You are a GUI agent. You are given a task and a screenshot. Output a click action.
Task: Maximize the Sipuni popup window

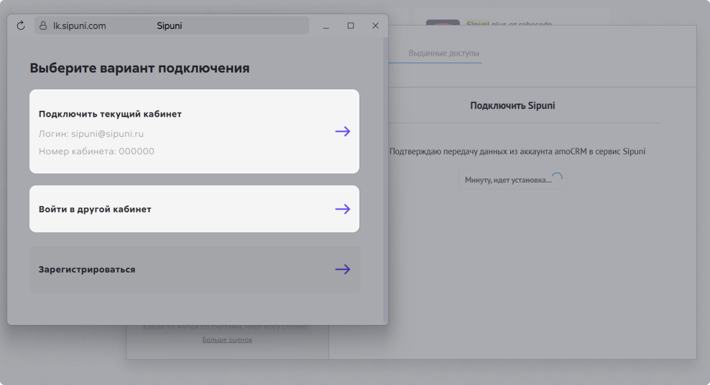(x=351, y=26)
